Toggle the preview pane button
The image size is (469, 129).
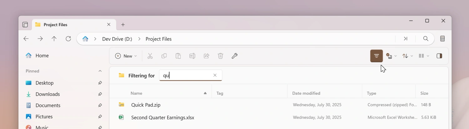click(439, 56)
